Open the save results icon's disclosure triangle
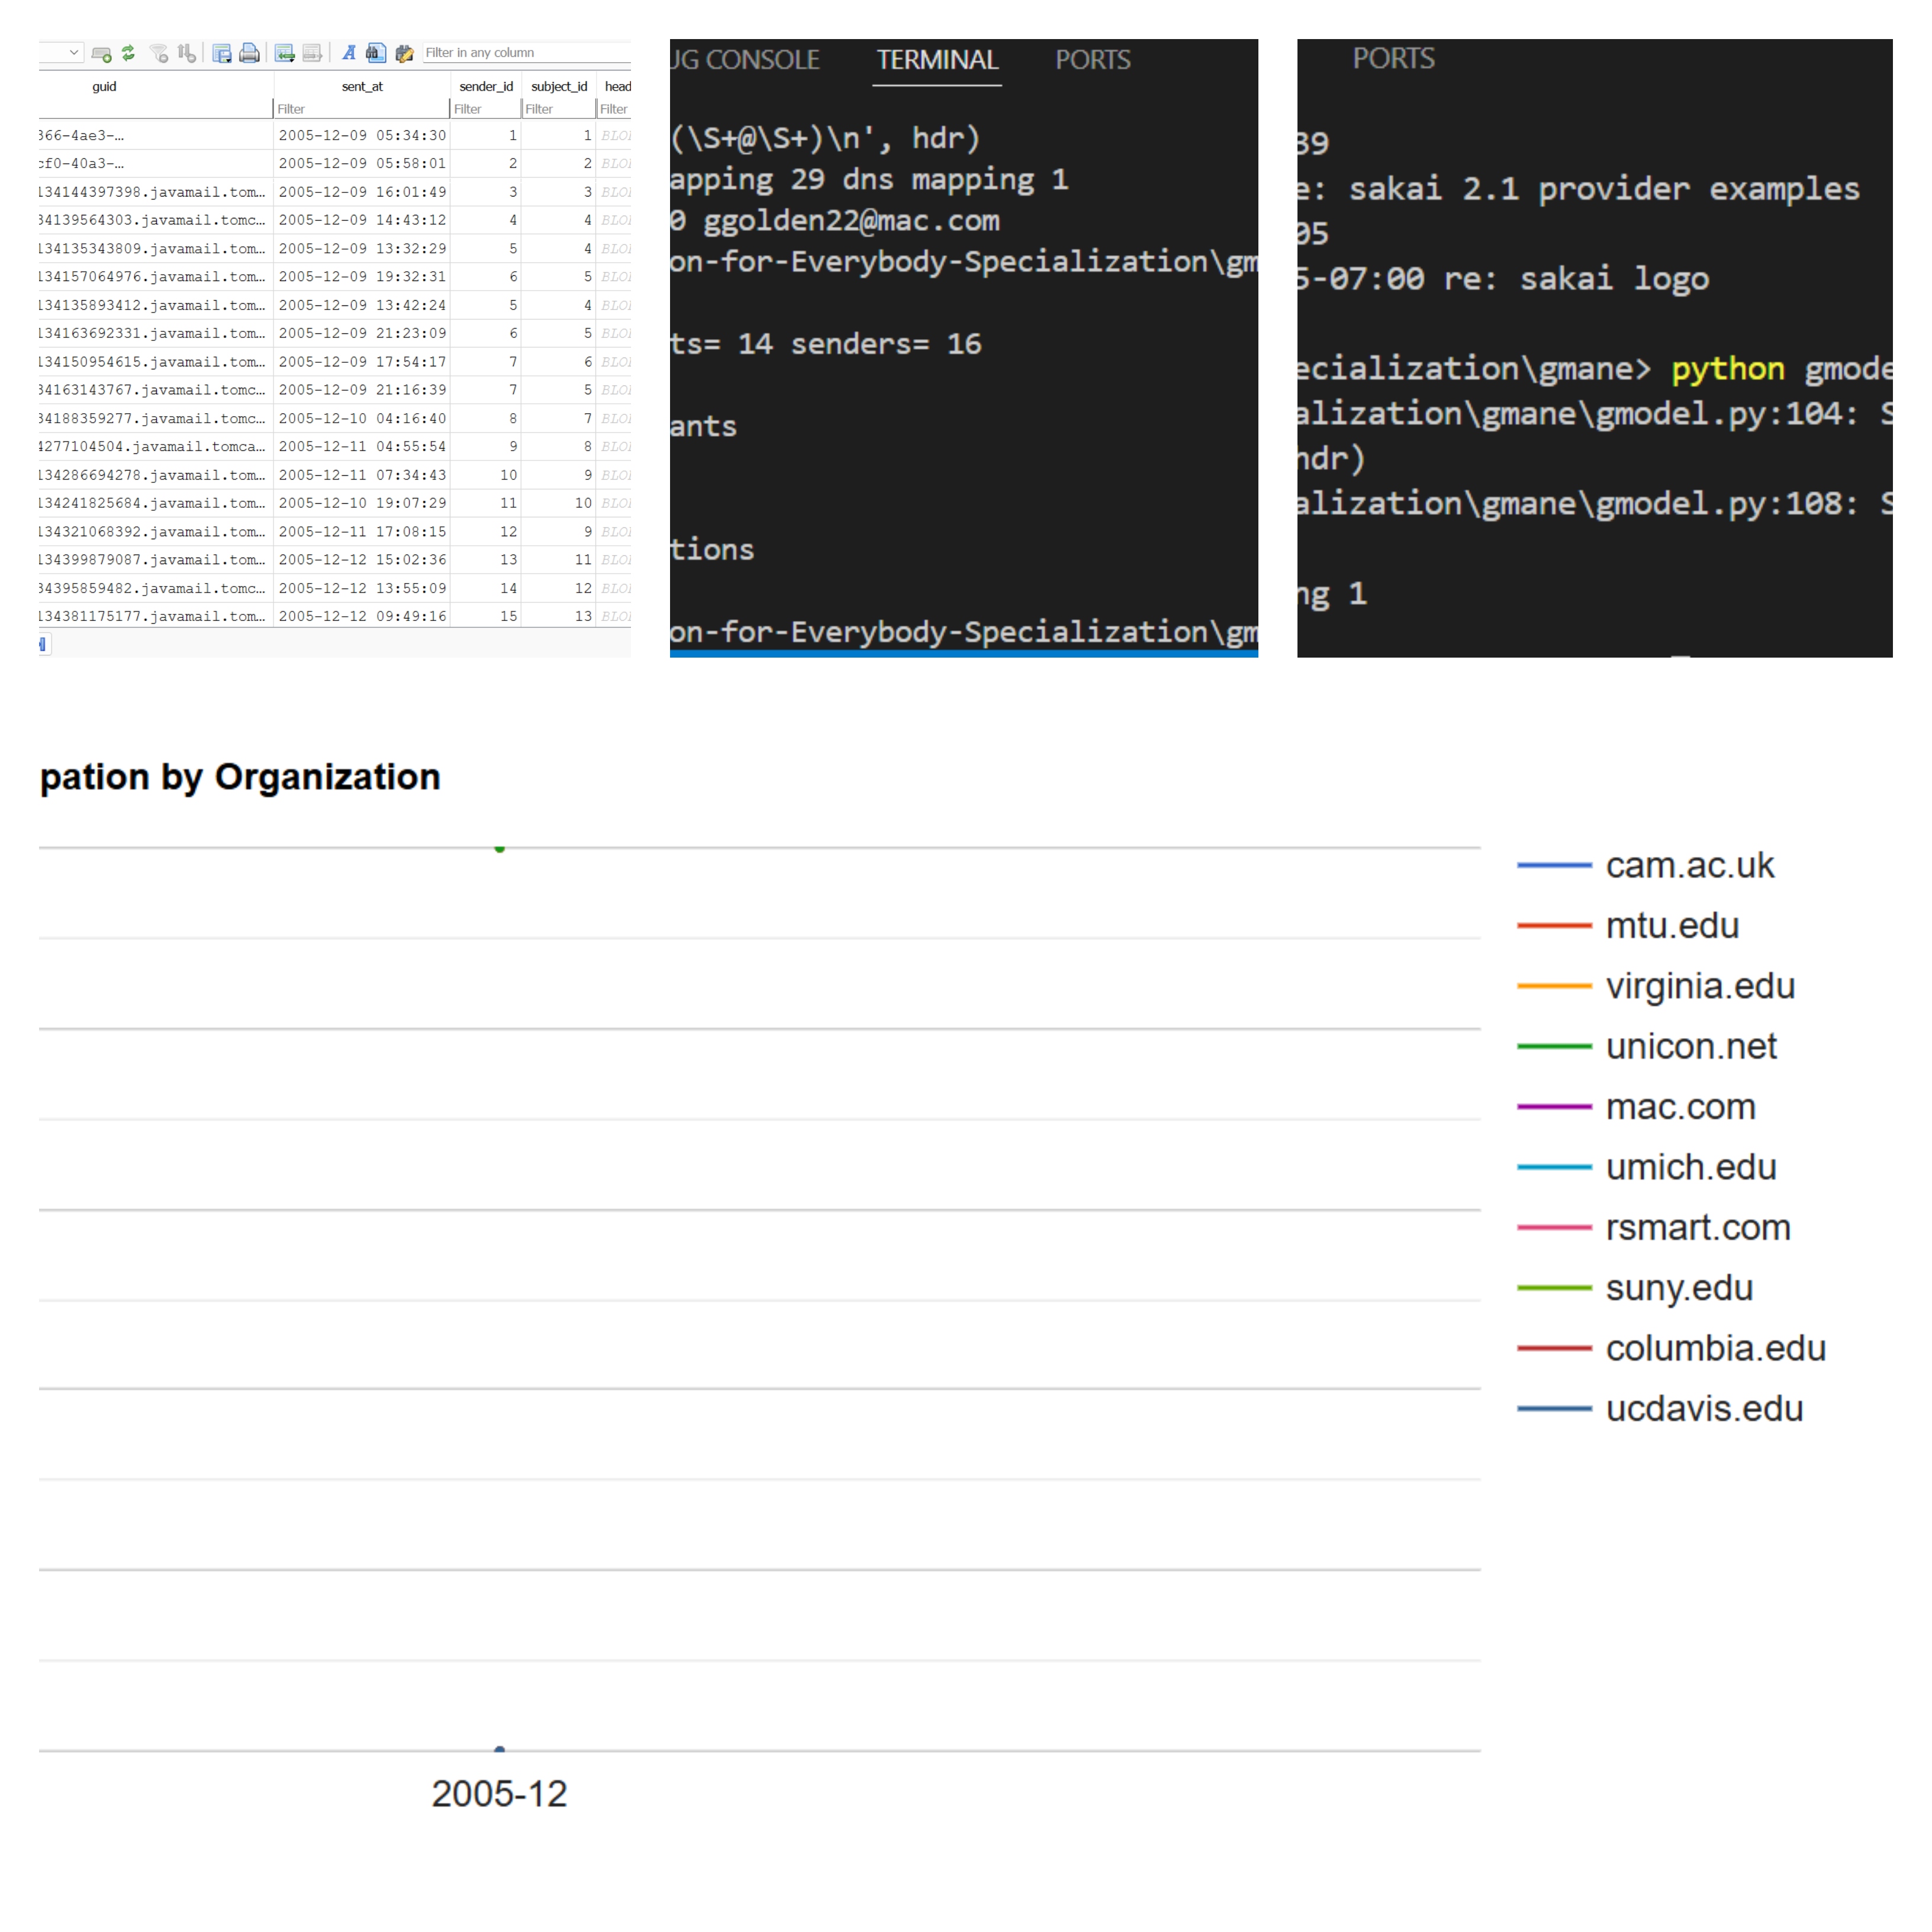1932x1932 pixels. point(228,61)
